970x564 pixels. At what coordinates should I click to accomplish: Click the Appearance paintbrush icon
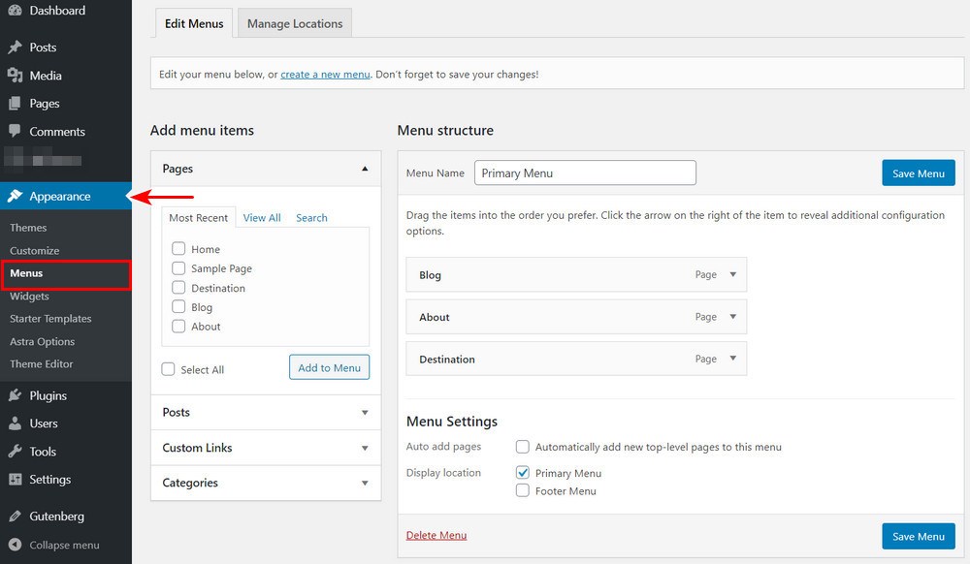15,196
